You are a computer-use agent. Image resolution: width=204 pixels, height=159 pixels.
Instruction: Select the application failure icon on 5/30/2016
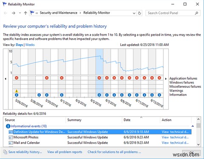[47, 78]
